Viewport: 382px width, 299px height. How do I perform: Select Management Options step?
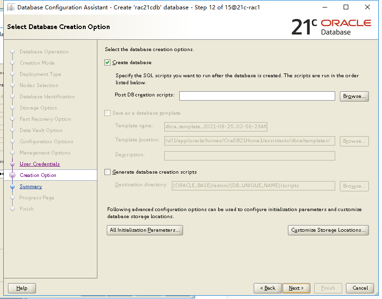coord(45,153)
